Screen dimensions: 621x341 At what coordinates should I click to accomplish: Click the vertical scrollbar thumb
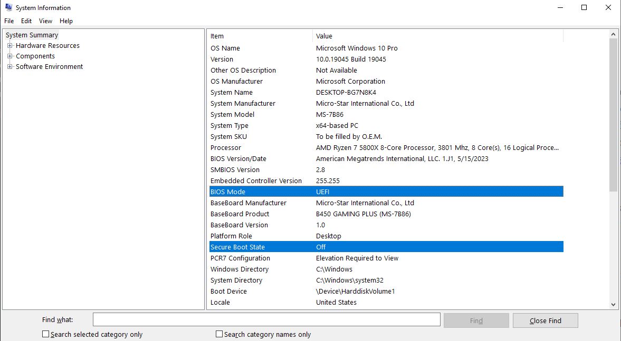pos(614,115)
